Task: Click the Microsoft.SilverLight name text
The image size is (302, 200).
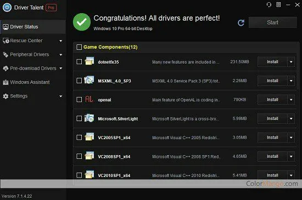Action: (118, 119)
